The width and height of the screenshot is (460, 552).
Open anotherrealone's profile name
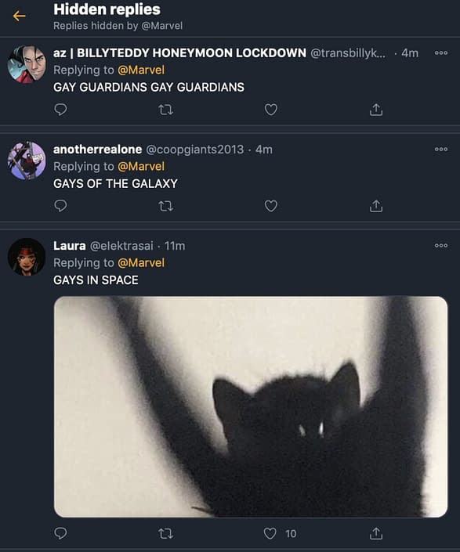click(98, 150)
